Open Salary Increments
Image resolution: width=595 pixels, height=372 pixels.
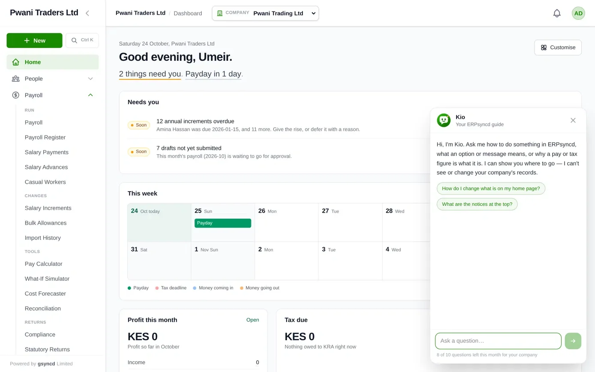tap(48, 208)
